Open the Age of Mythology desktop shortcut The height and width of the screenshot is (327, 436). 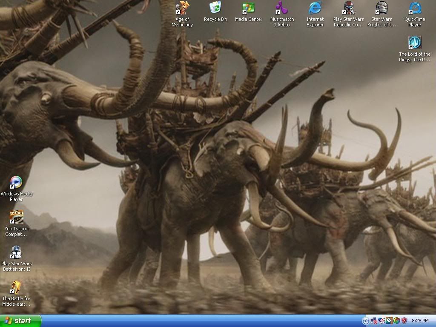click(x=182, y=14)
